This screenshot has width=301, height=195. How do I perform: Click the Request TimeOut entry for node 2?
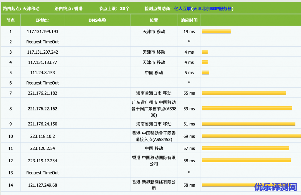point(43,42)
